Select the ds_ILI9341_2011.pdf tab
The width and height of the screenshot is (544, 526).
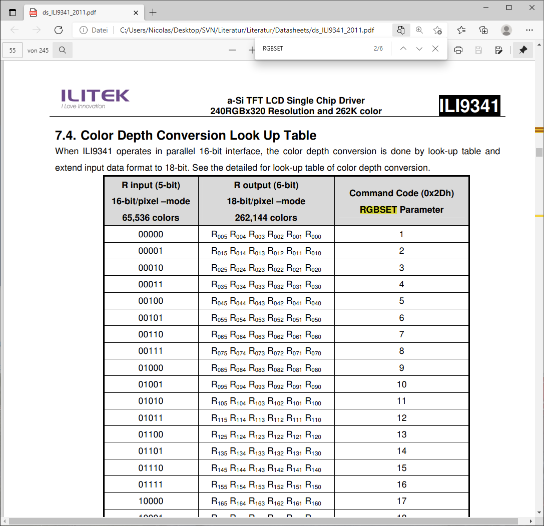[x=84, y=13]
